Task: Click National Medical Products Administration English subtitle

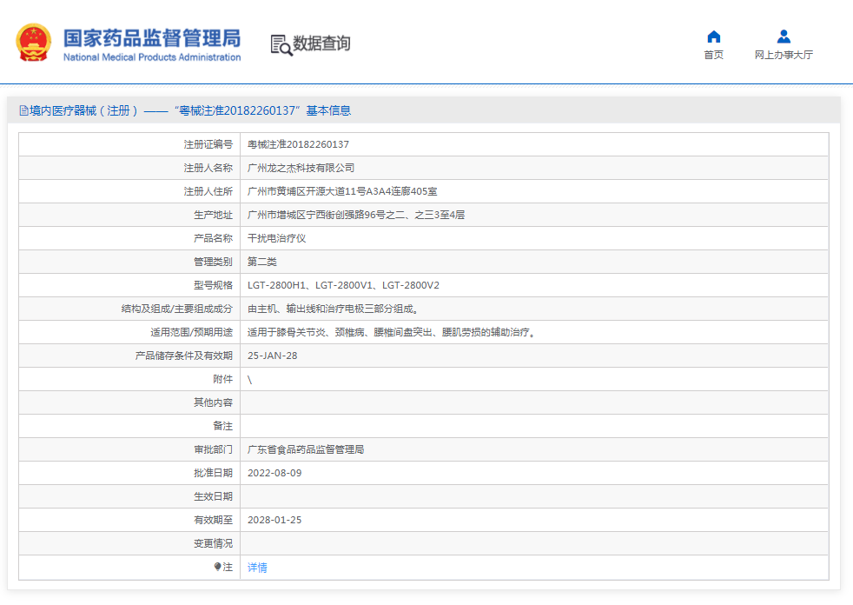Action: click(152, 57)
